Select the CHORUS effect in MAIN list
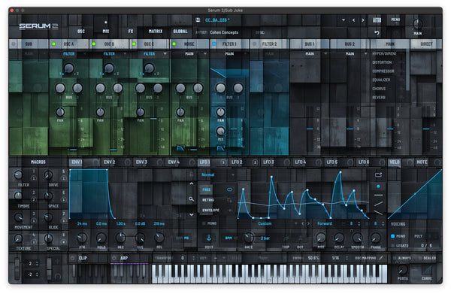Screen dimensions: 451x294 click(379, 89)
